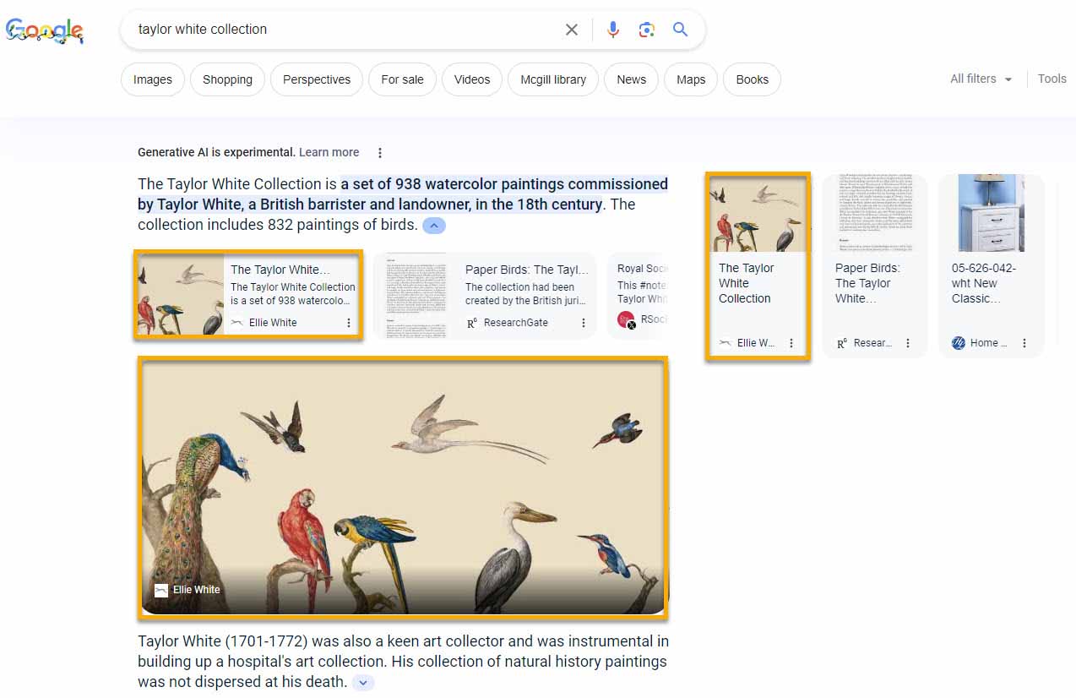1076x698 pixels.
Task: Select the Mcgill library filter chip
Action: coord(553,79)
